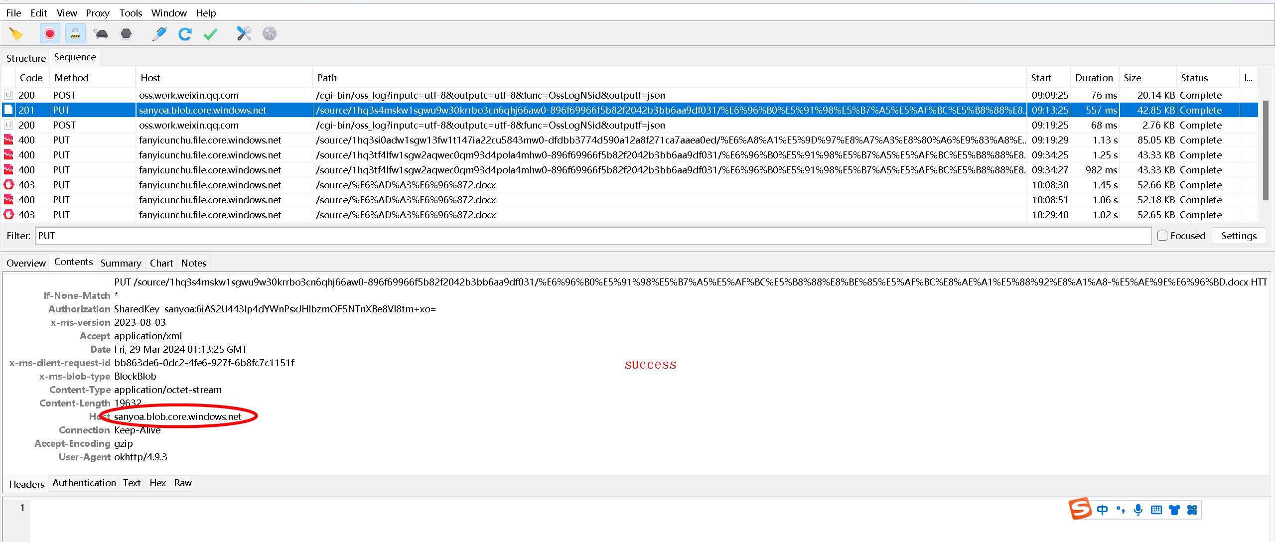The width and height of the screenshot is (1275, 542).
Task: Click the error icon of the 09:34:27 request
Action: pos(8,169)
